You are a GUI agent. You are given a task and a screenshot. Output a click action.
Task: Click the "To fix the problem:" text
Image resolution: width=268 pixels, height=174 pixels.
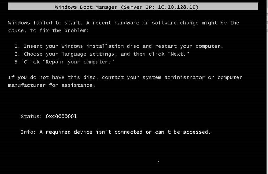60,31
